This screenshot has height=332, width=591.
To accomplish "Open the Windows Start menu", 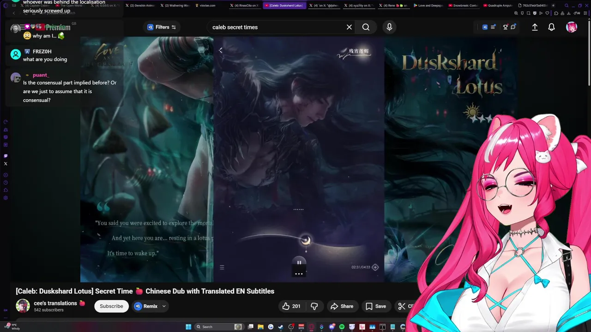I will [188, 327].
